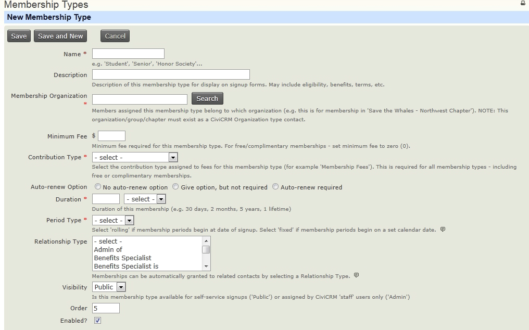This screenshot has height=330, width=529.
Task: Expand the Duration unit dropdown
Action: [x=145, y=199]
